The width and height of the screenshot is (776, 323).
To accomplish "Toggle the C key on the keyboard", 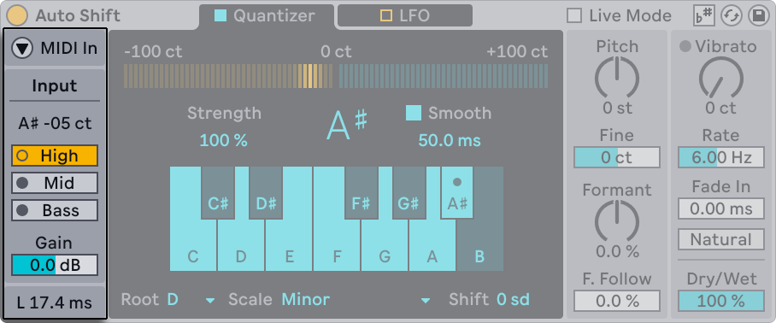I will click(x=193, y=245).
